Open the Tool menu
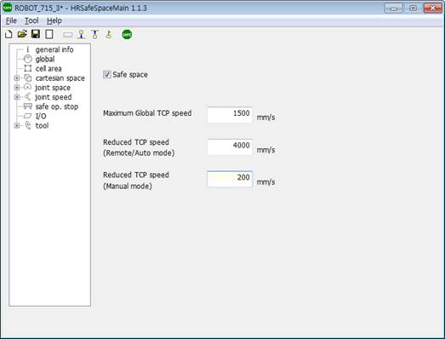The width and height of the screenshot is (445, 339). (x=31, y=20)
